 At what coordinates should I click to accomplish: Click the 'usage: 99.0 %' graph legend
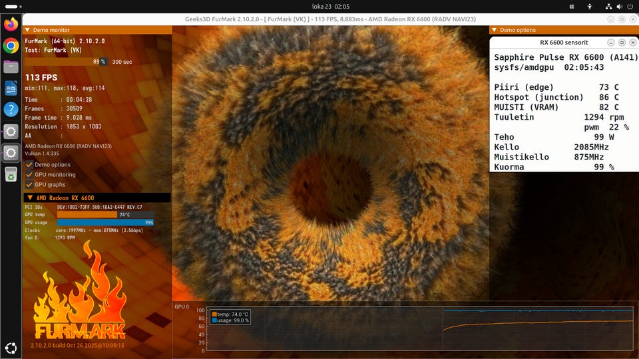tap(230, 320)
